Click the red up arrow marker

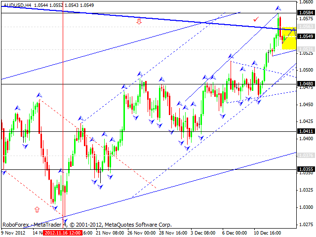coord(37,209)
